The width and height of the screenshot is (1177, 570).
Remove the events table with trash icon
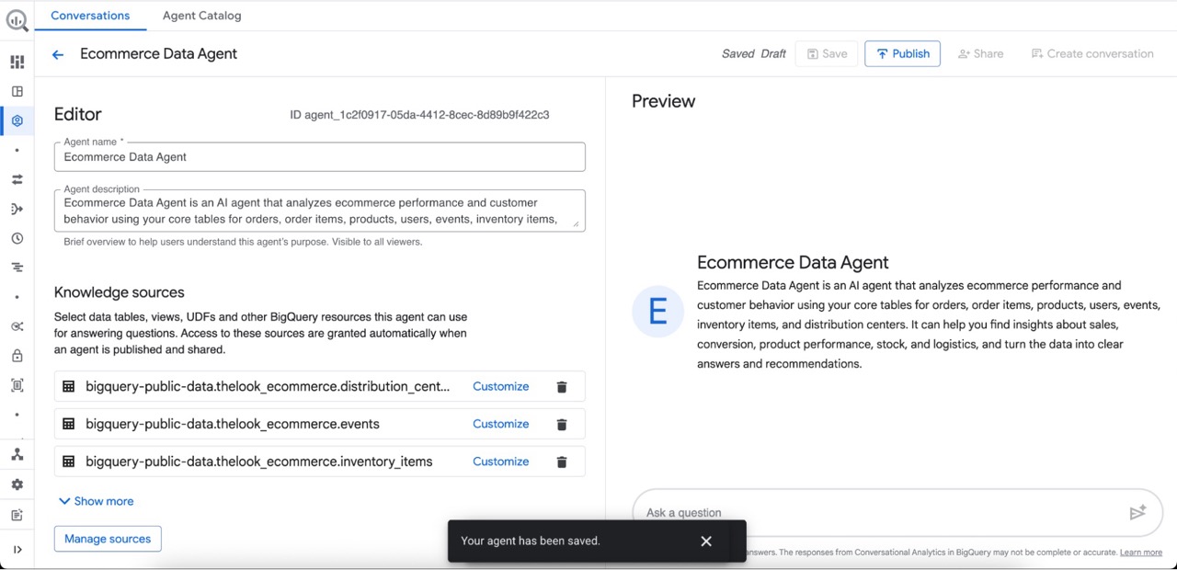[x=562, y=425]
